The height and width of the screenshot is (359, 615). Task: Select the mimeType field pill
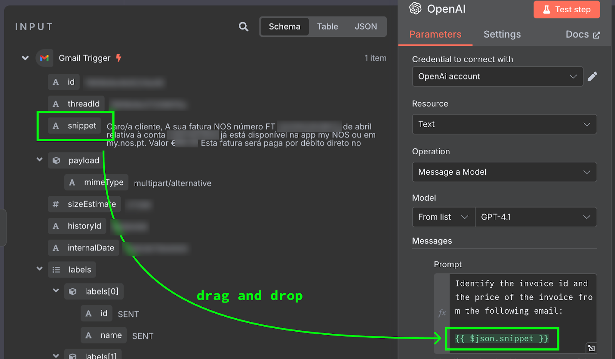96,182
